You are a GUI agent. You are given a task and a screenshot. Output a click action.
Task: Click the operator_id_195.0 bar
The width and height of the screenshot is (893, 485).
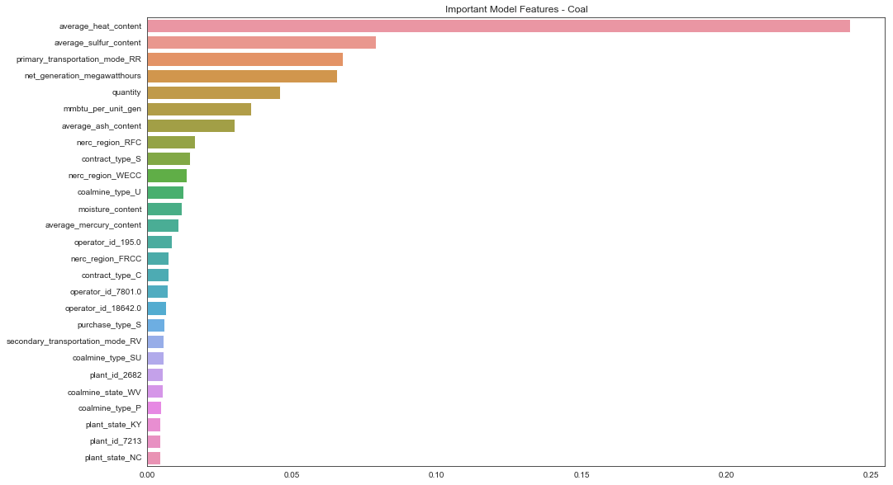click(x=159, y=242)
